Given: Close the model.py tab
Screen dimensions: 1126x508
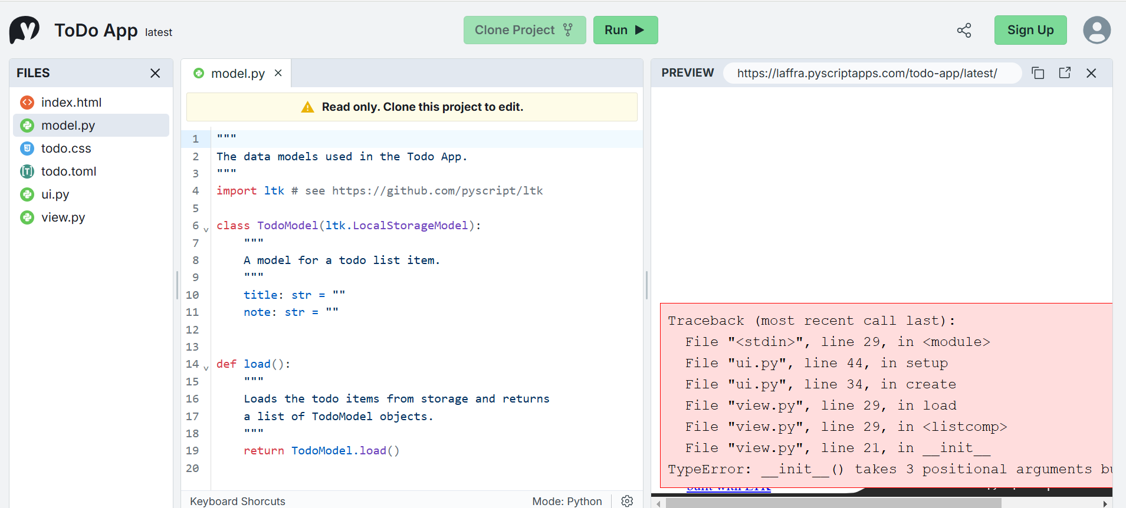Looking at the screenshot, I should click(278, 73).
